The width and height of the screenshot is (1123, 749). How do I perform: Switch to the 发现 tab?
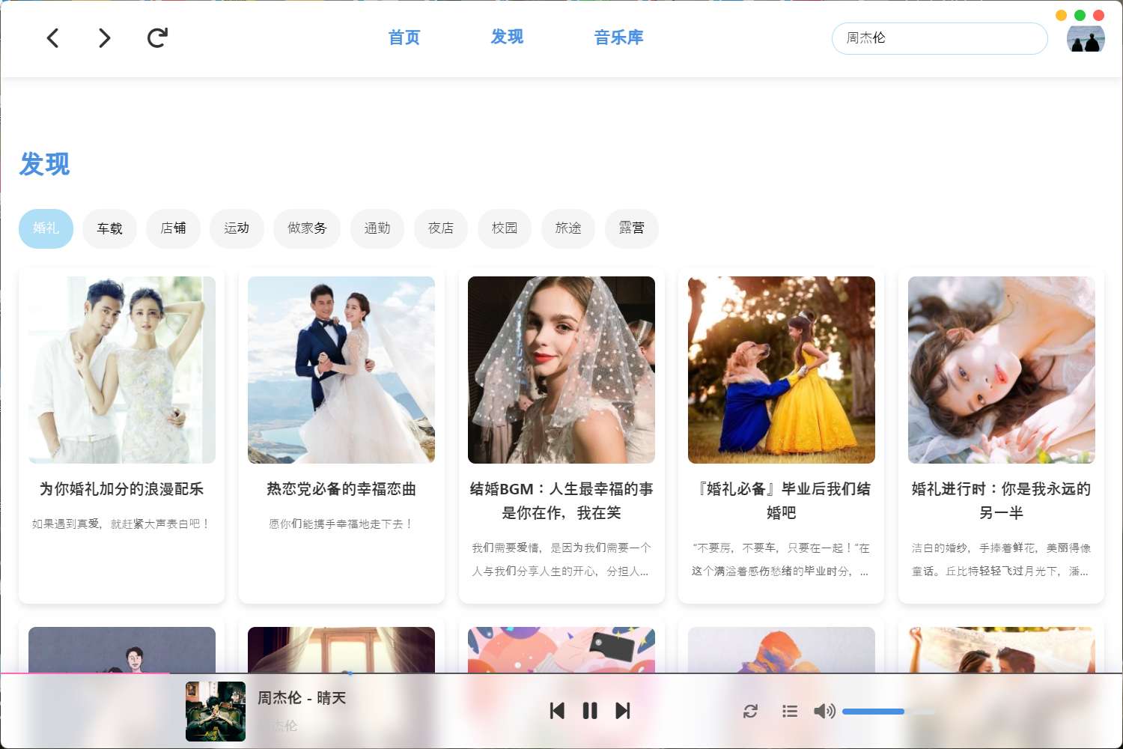click(507, 37)
